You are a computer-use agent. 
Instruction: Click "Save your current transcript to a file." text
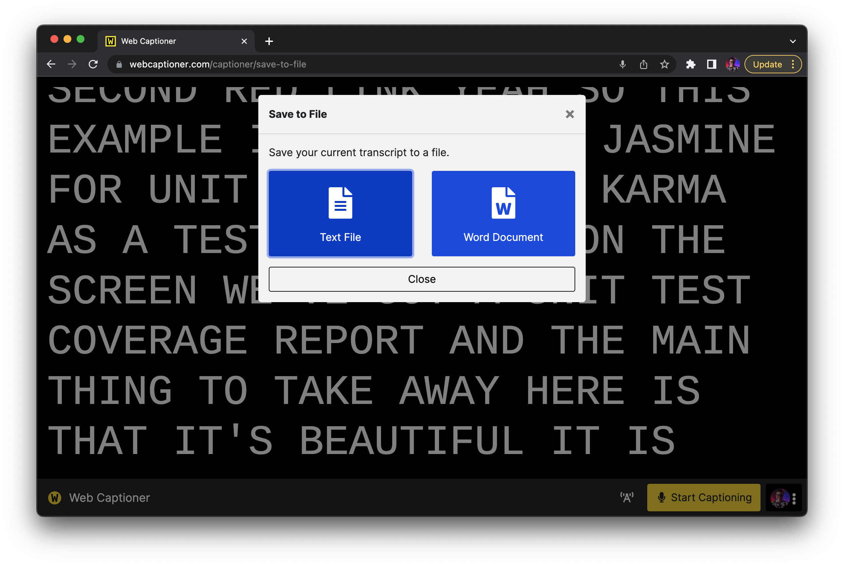pyautogui.click(x=359, y=153)
